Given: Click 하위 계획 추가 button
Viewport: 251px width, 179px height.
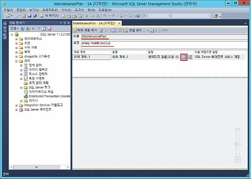Looking at the screenshot, I should [x=85, y=30].
